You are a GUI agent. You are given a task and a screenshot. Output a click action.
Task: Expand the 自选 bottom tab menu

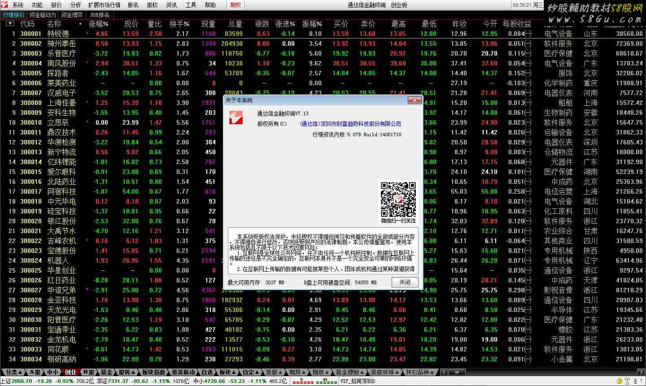[207, 372]
